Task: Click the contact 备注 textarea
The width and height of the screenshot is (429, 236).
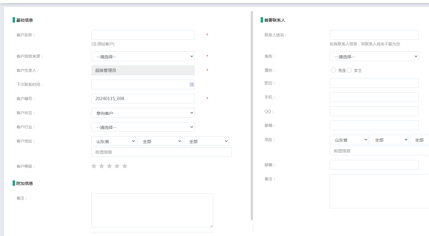Action: (x=379, y=191)
